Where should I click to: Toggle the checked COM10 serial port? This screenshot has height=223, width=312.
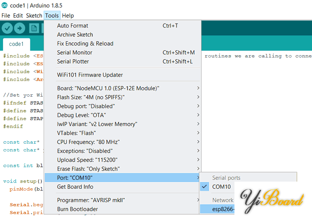coord(218,187)
